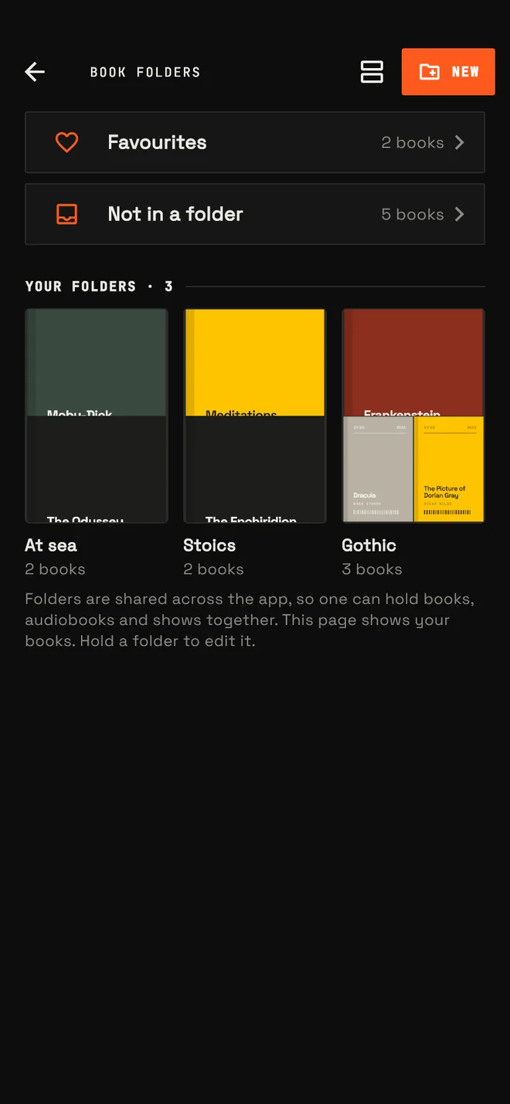
Task: Open the Stoics folder cover
Action: 255,416
